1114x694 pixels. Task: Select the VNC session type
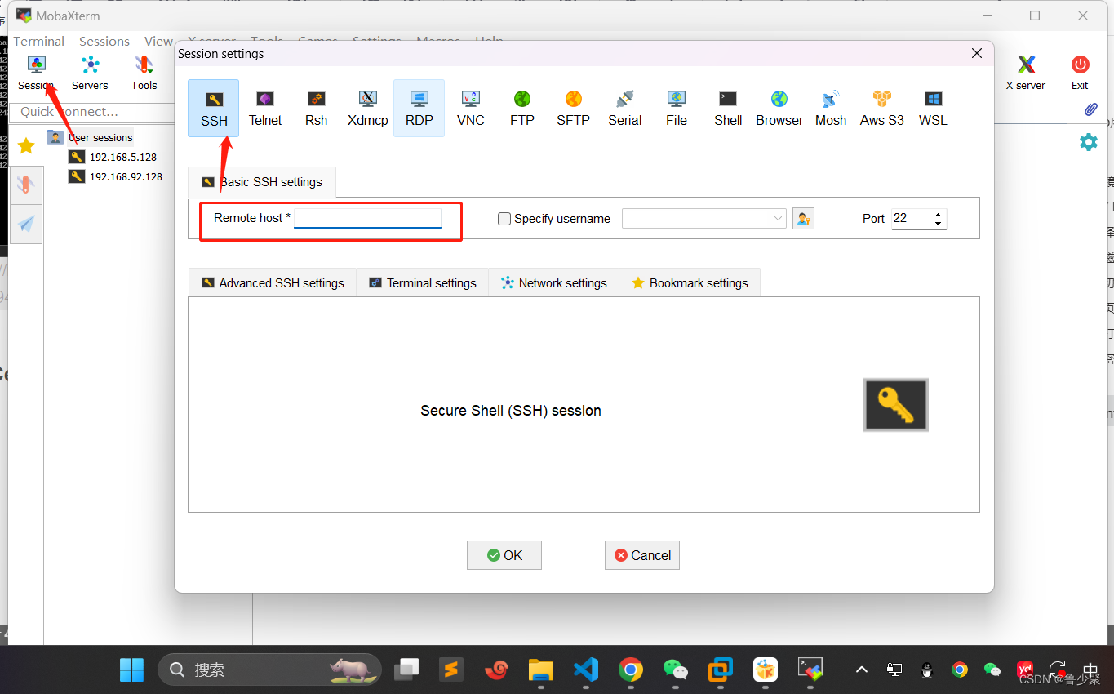(471, 108)
